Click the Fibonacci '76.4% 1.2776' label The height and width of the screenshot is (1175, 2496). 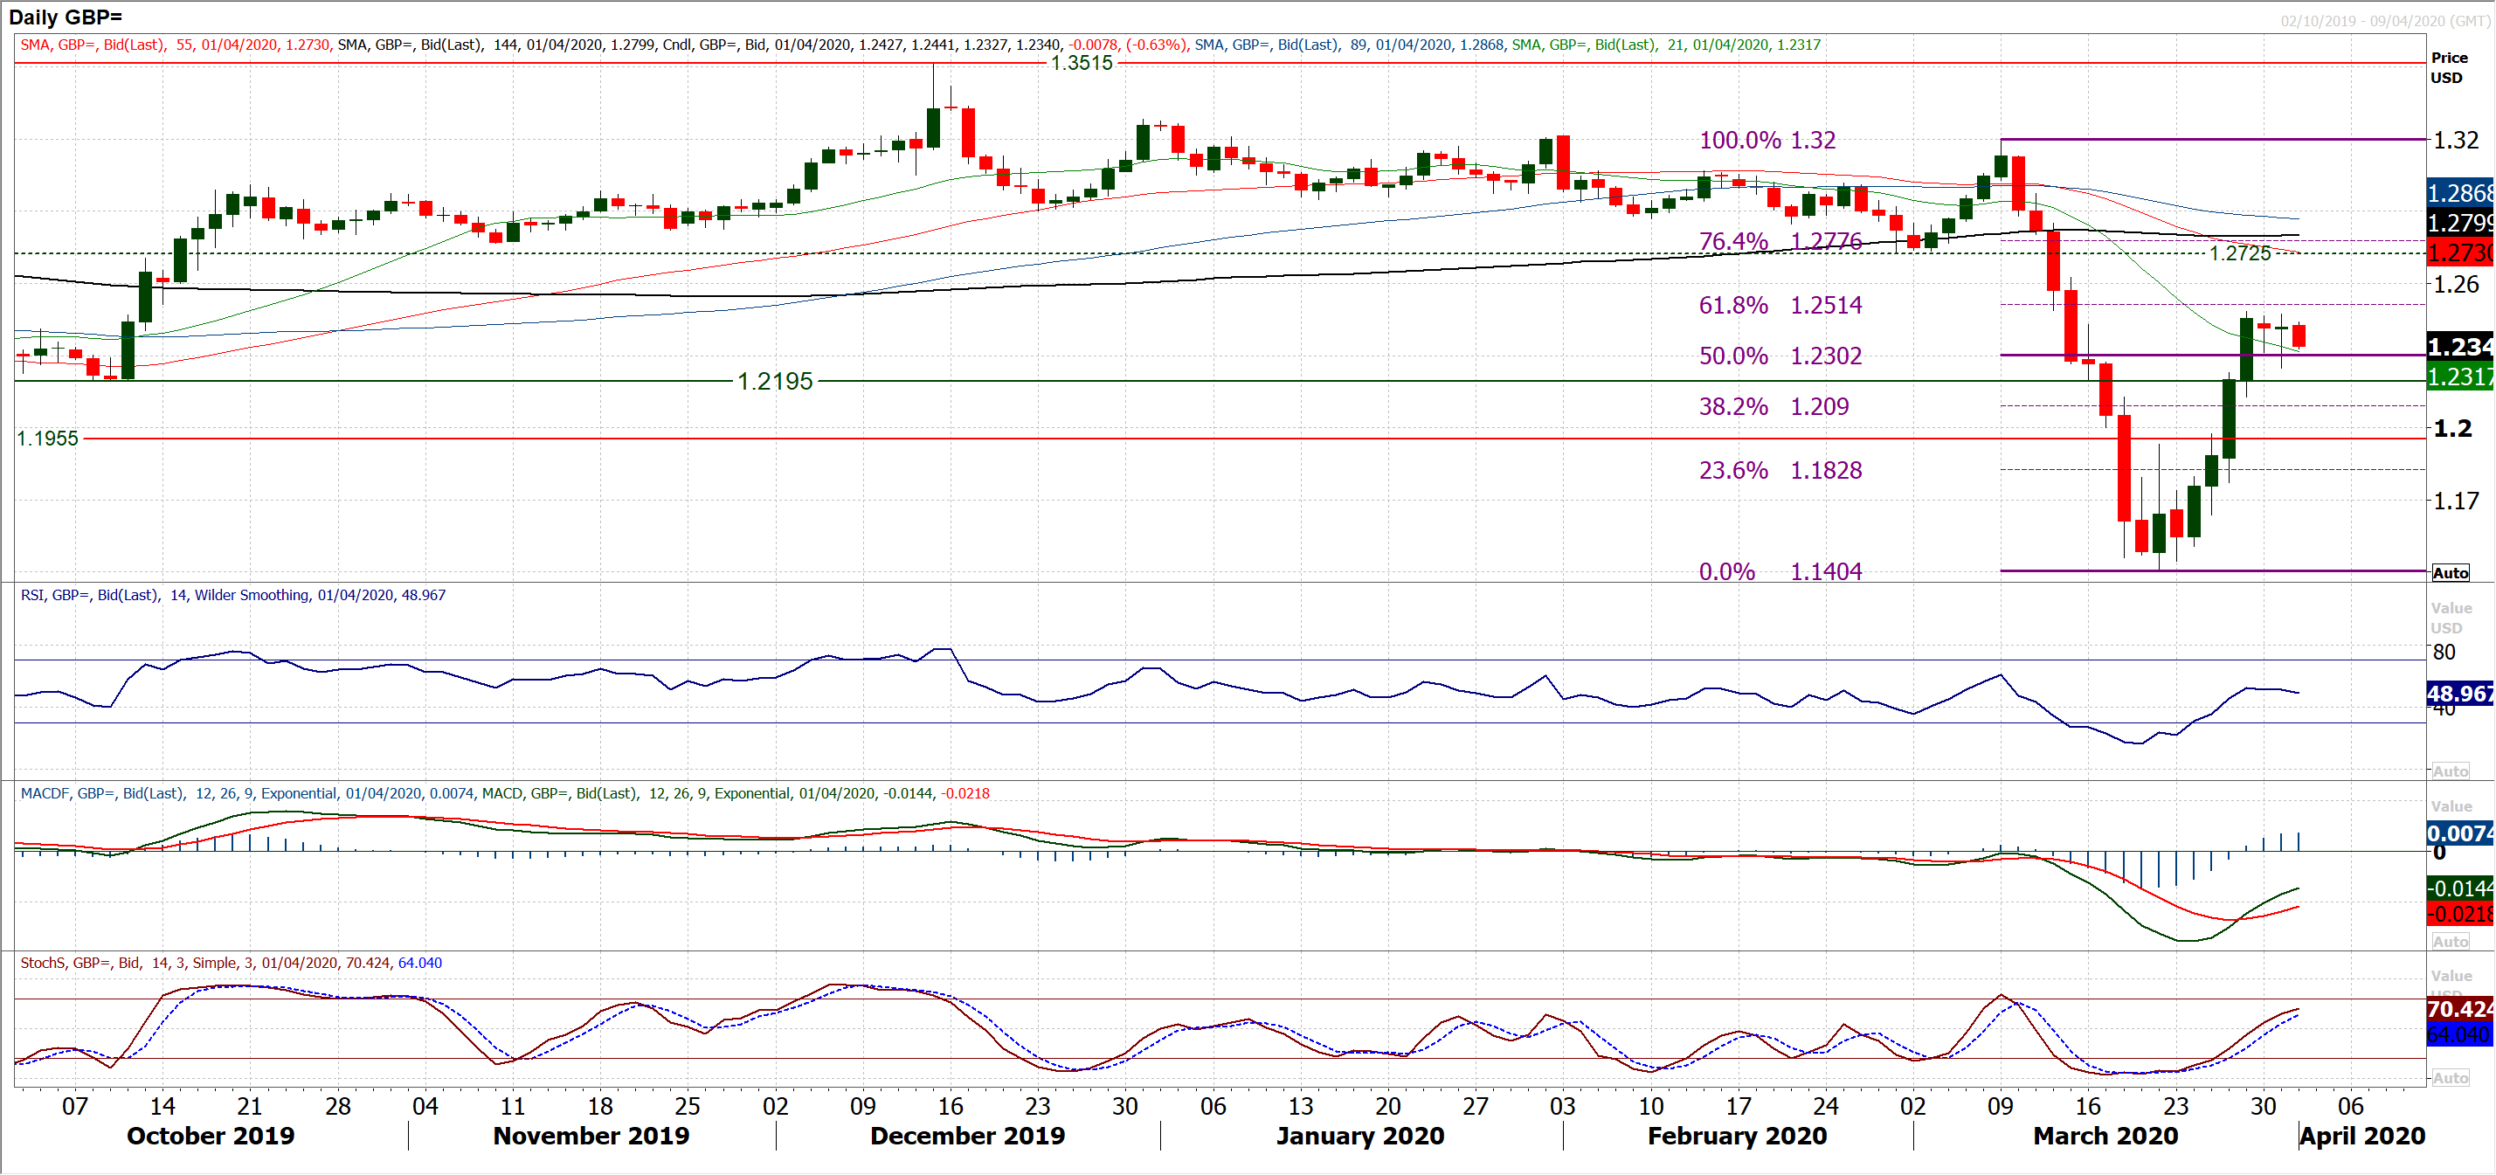coord(1780,240)
